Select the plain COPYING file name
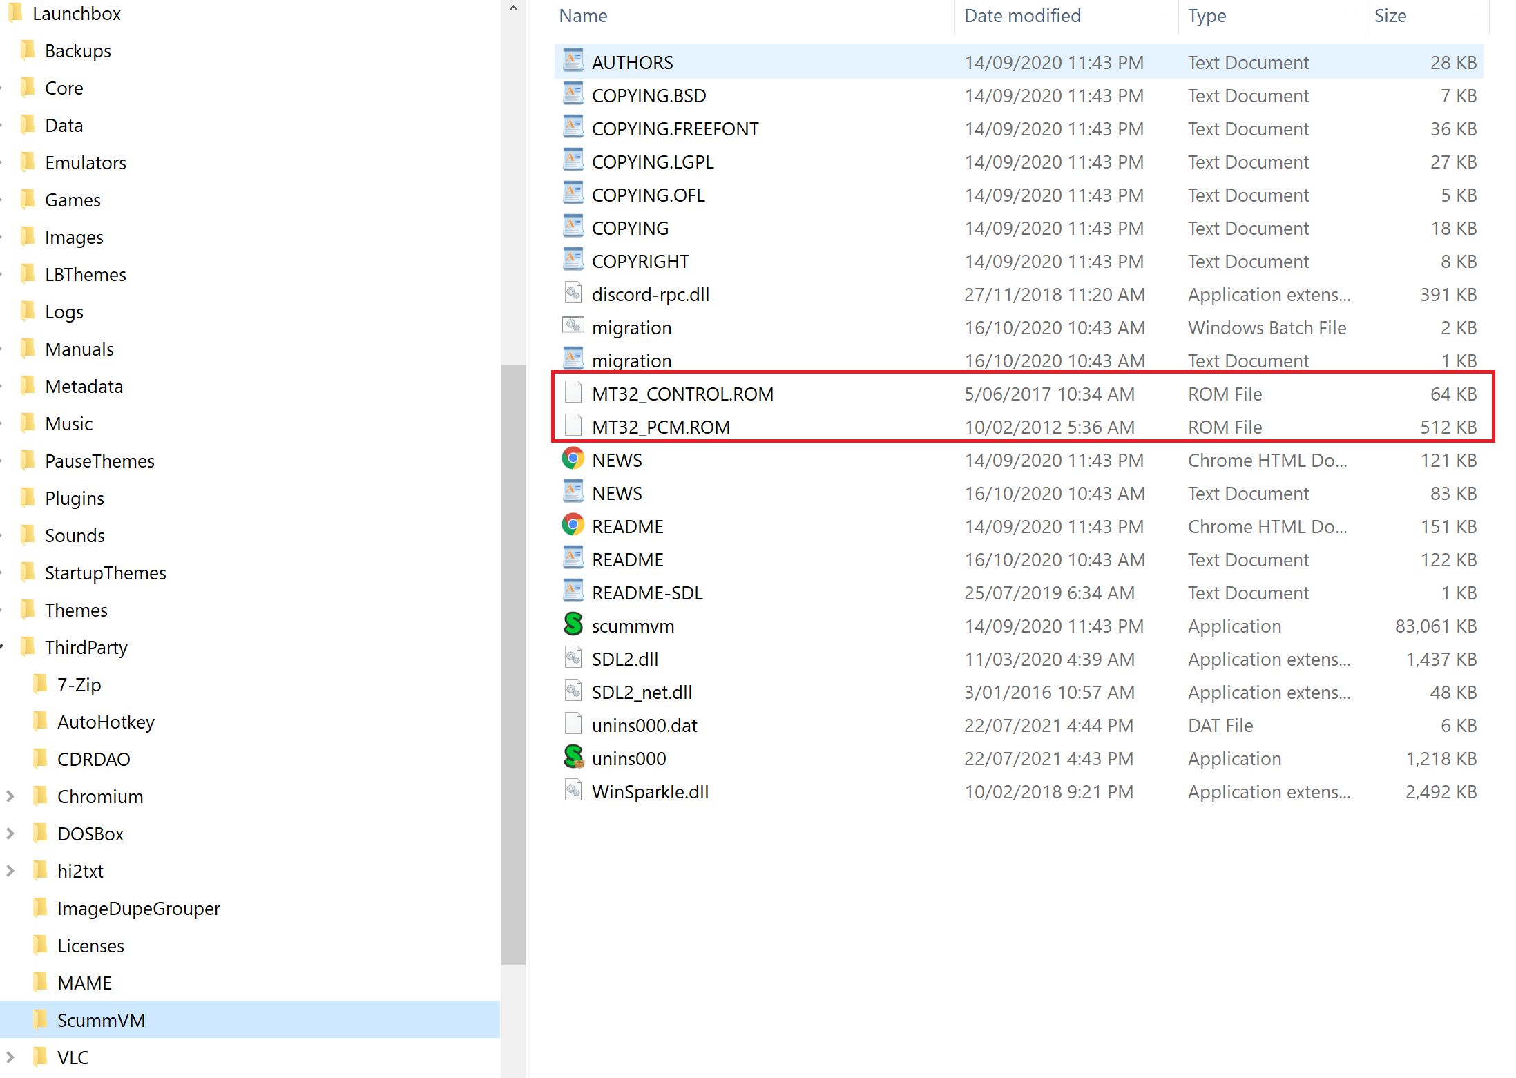The height and width of the screenshot is (1078, 1516). tap(630, 229)
